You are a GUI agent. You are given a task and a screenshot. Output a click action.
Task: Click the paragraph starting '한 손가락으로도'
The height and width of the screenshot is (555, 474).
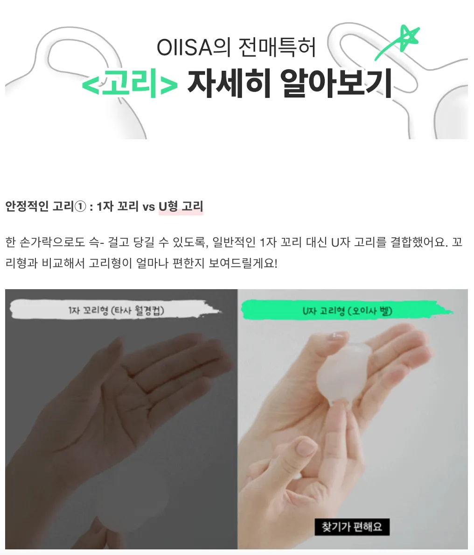(234, 252)
